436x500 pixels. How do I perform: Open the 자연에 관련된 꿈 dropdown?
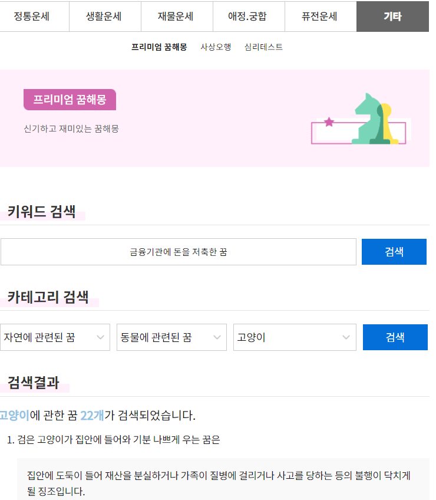point(55,337)
